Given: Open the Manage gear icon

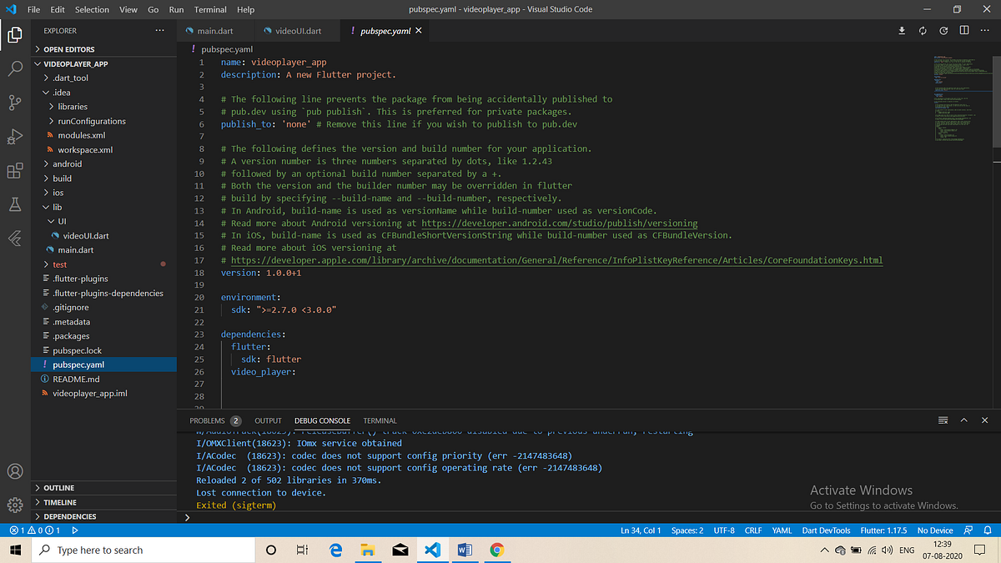Looking at the screenshot, I should 14,505.
